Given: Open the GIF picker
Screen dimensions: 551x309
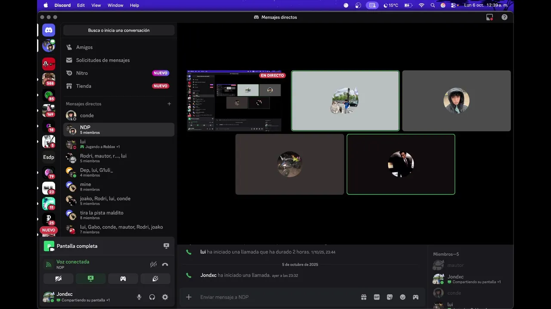Looking at the screenshot, I should point(377,297).
